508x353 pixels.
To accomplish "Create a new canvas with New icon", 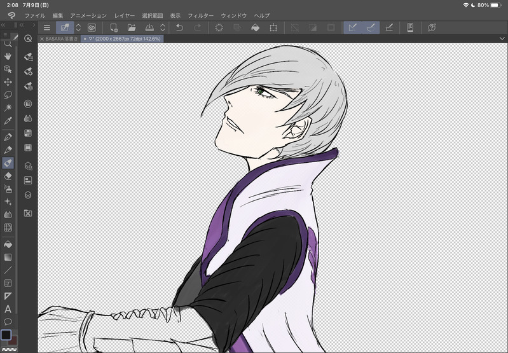I will pyautogui.click(x=114, y=27).
